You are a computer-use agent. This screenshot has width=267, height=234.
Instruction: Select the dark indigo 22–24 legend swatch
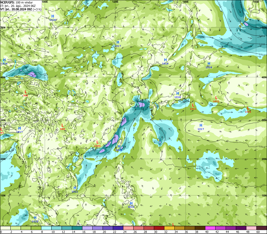pyautogui.click(x=118, y=228)
